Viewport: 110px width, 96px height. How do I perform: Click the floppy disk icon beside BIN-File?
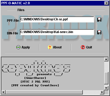click(x=99, y=32)
